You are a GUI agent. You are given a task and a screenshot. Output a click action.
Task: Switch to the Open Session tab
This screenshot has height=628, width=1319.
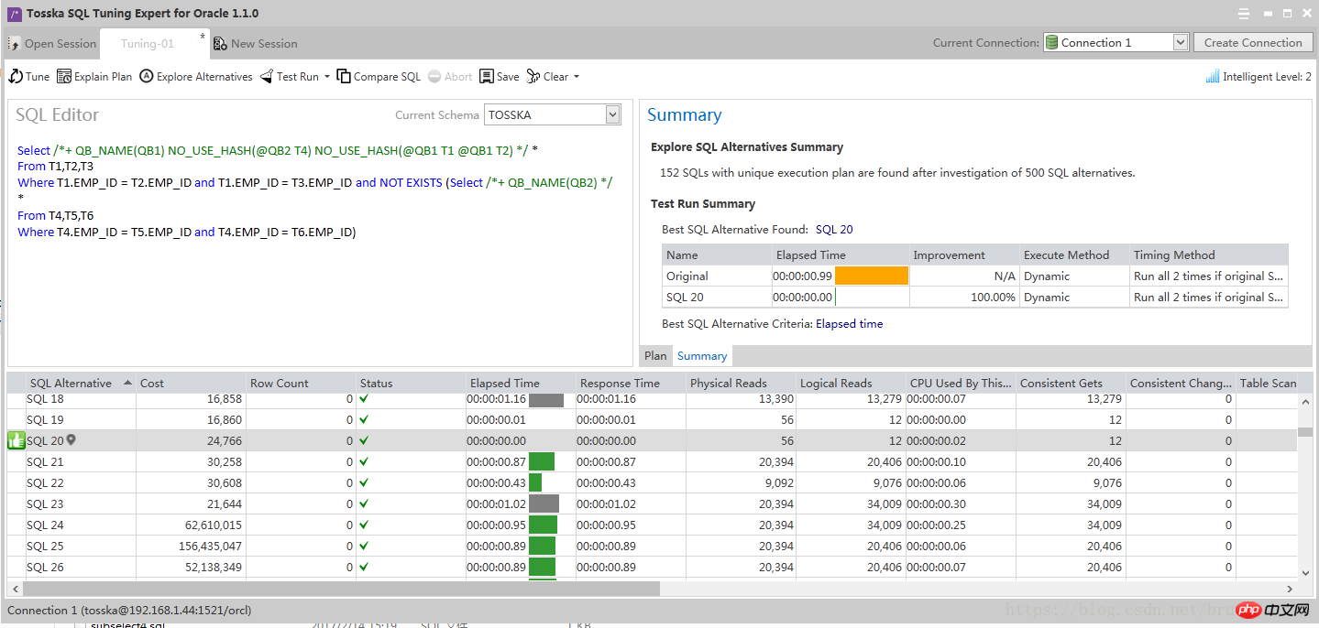coord(52,44)
